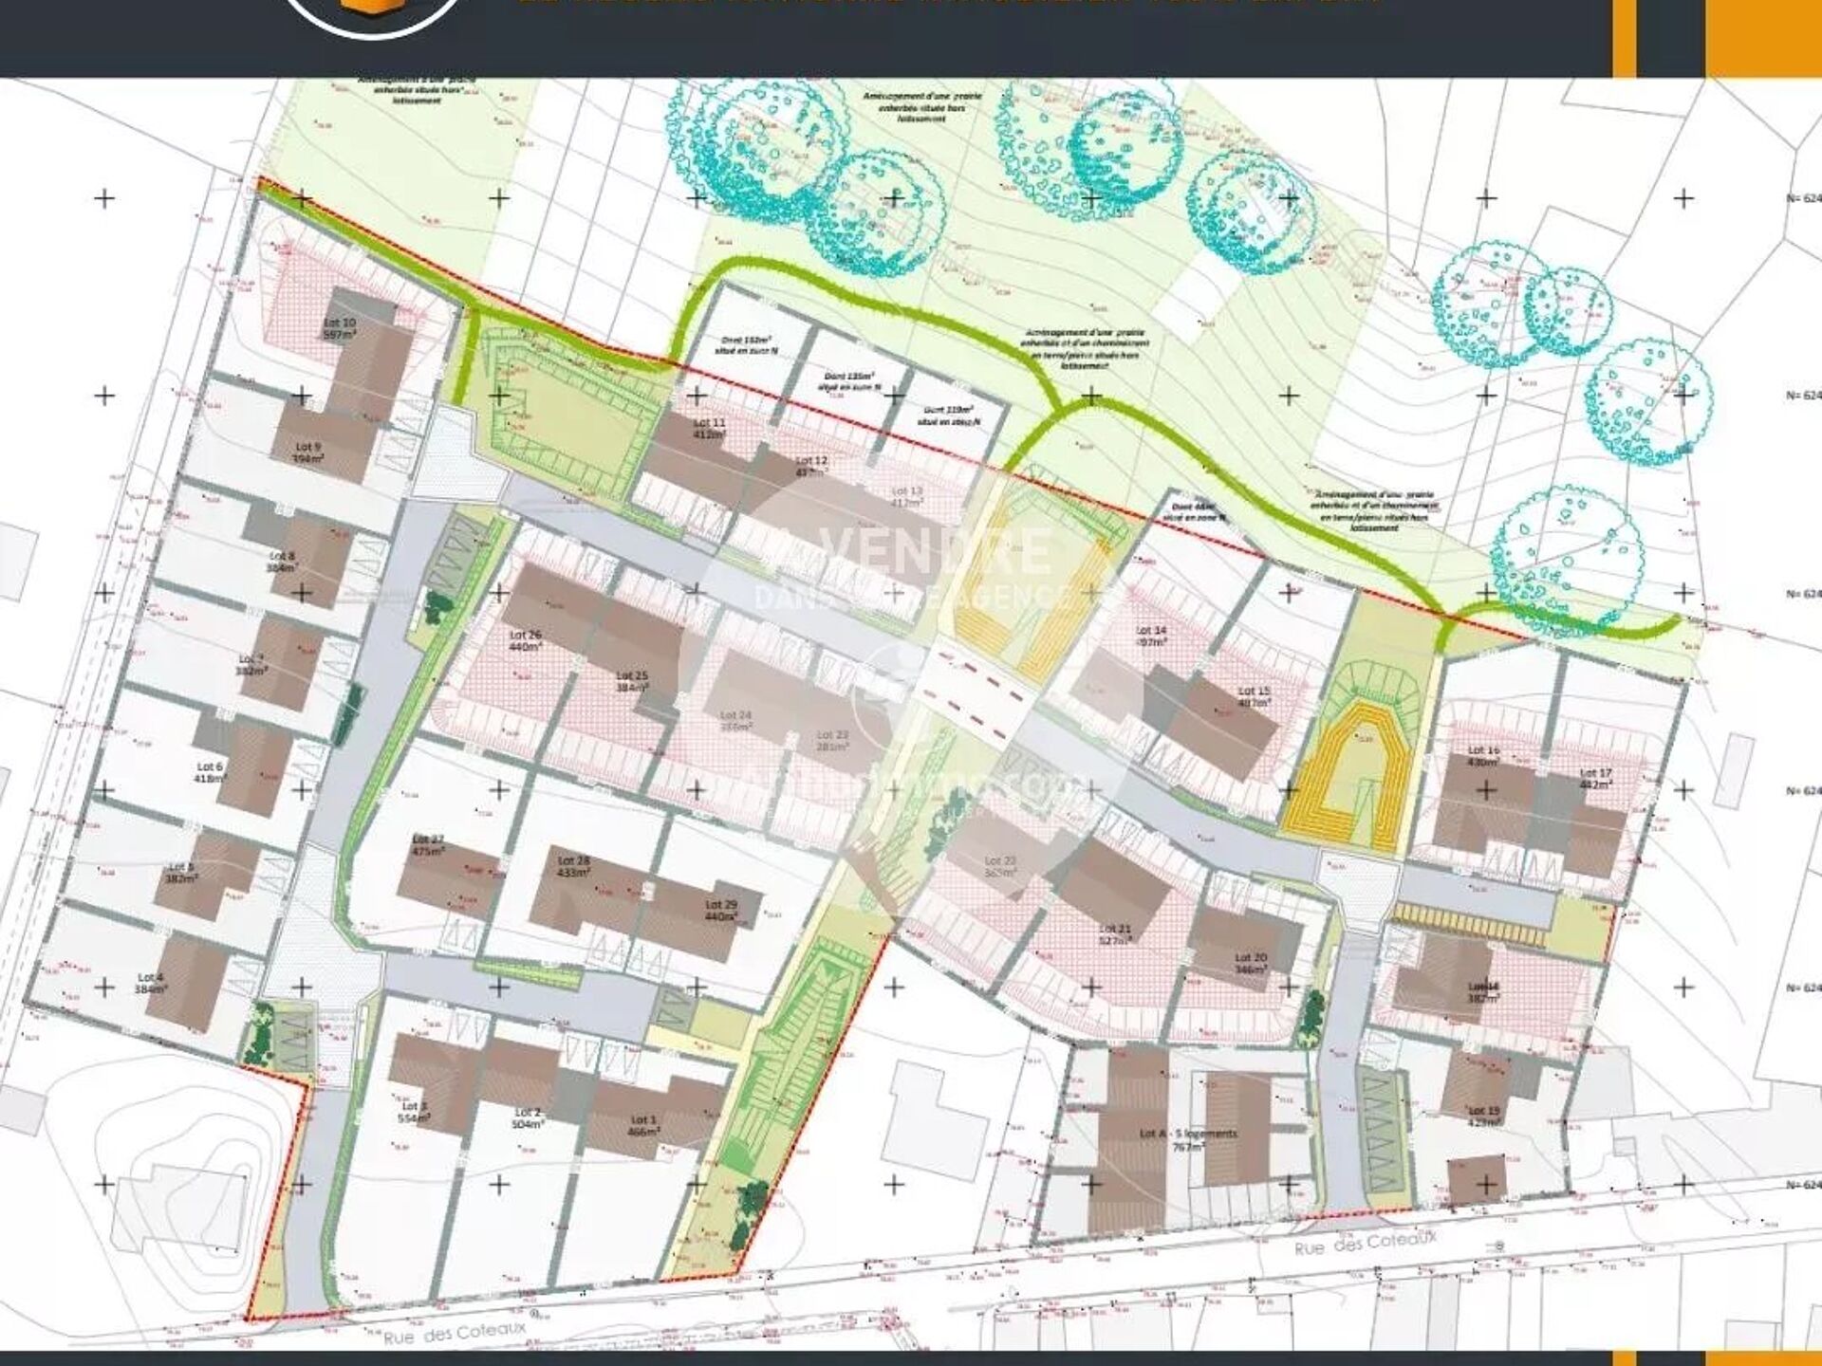Click the Lot 3 554m² label
The image size is (1822, 1366).
point(414,1112)
